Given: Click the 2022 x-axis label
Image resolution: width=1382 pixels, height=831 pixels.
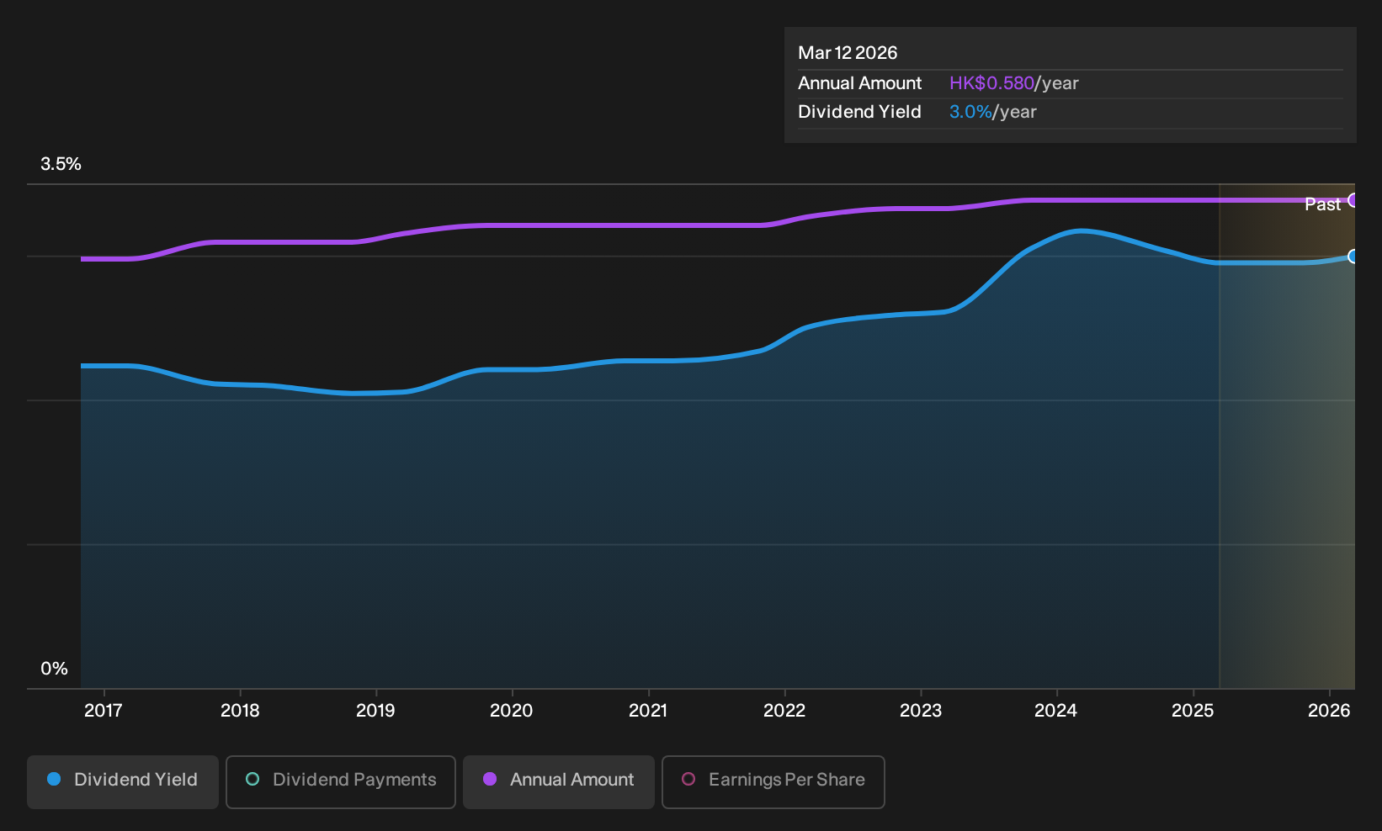Looking at the screenshot, I should coord(784,711).
